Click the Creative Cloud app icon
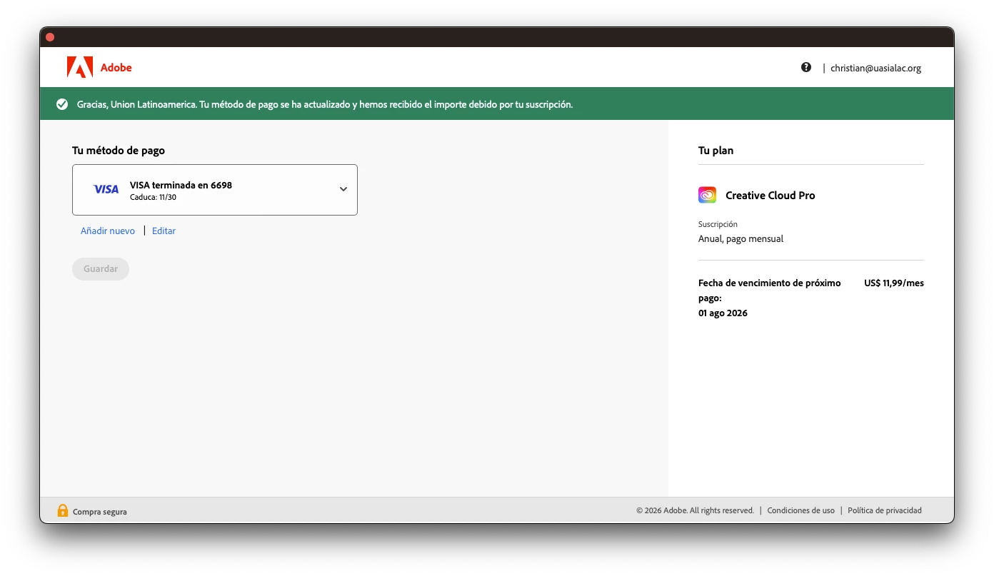This screenshot has width=994, height=576. click(707, 195)
